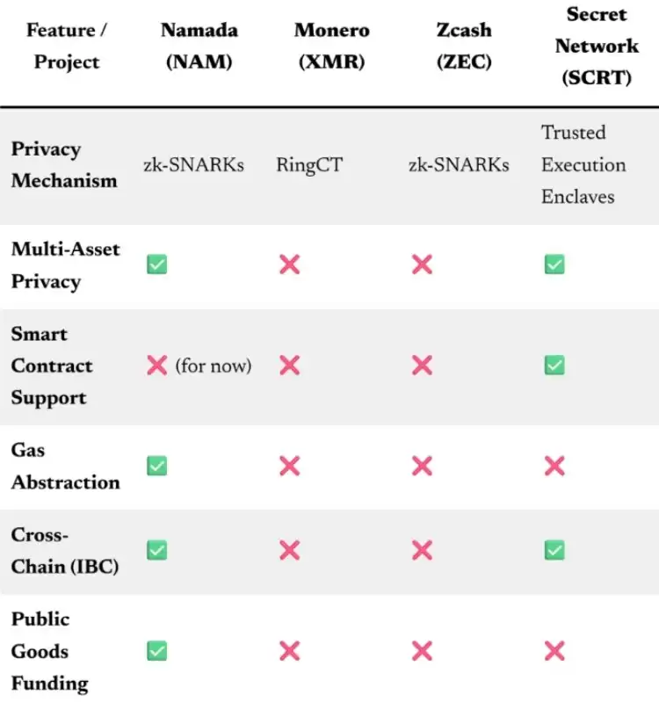The image size is (659, 702).
Task: Click Monero's red X for Multi-Asset Privacy
Action: tap(289, 264)
